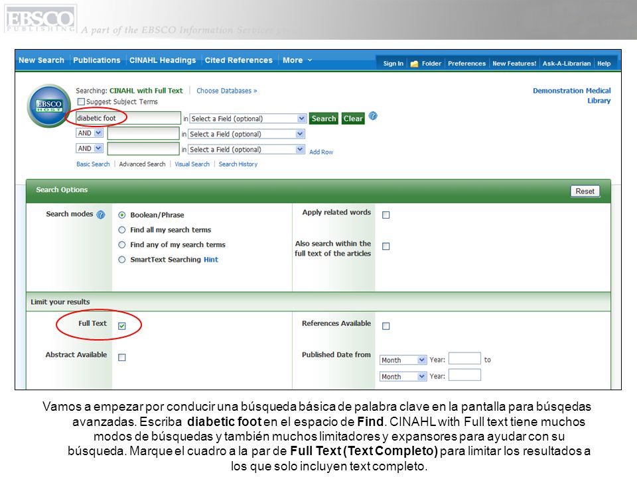Viewport: 637px width, 477px height.
Task: Select SmartText Searching mode
Action: click(x=122, y=260)
